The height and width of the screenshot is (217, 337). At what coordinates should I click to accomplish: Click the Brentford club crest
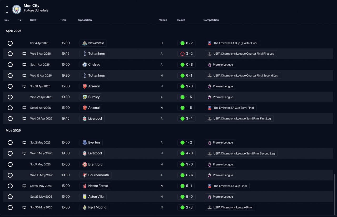[x=85, y=165]
